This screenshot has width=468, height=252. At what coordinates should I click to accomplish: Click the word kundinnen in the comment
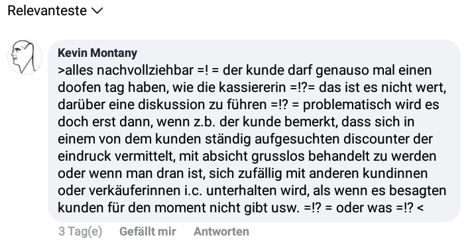coord(395,173)
